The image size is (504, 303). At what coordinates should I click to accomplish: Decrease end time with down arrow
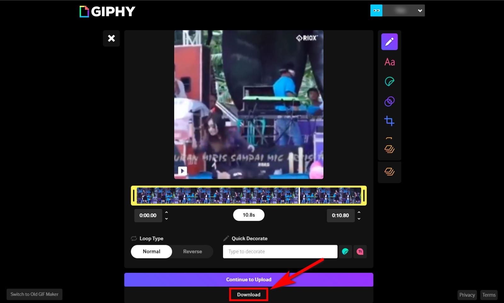click(x=359, y=218)
